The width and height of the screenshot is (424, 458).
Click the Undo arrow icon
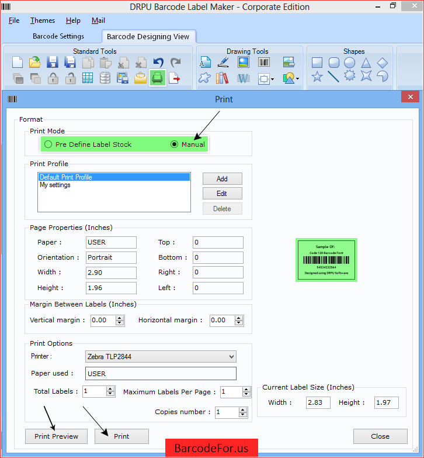(x=158, y=63)
